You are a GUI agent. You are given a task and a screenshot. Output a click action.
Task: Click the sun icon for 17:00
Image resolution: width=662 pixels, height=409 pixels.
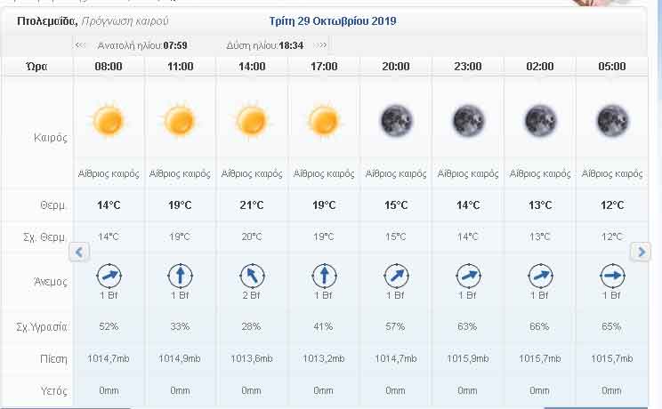coord(324,119)
